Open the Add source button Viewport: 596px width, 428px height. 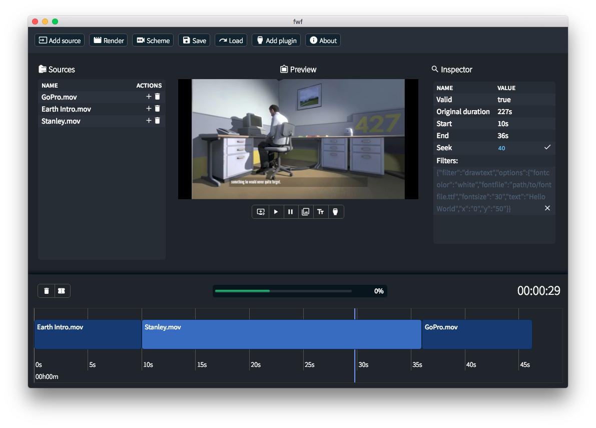(60, 41)
